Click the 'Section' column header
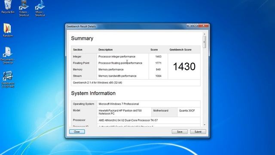Image resolution: width=275 pixels, height=155 pixels. (78, 50)
